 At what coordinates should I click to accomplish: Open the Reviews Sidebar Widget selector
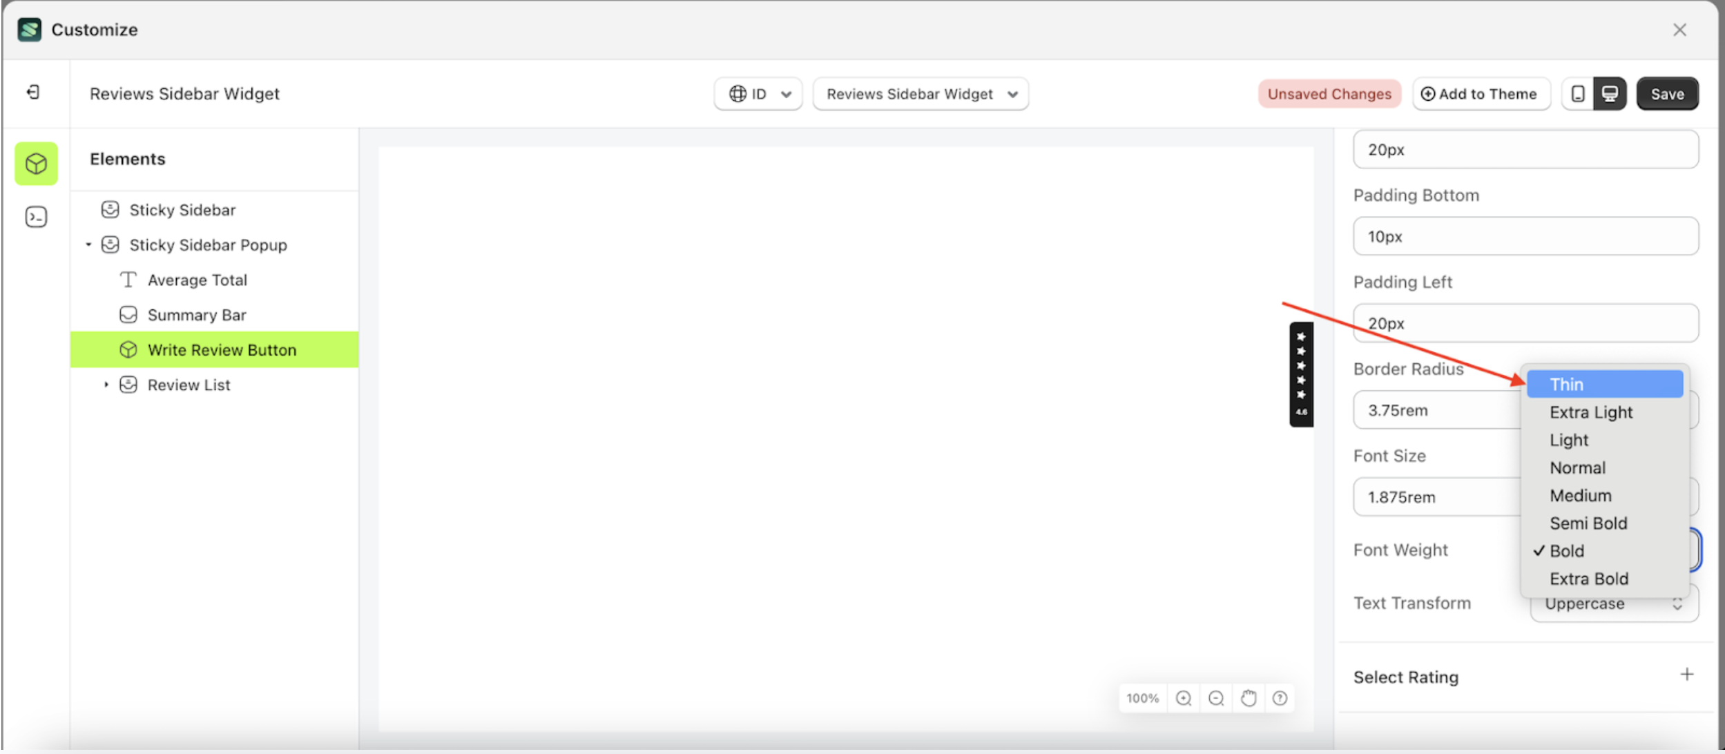point(920,94)
